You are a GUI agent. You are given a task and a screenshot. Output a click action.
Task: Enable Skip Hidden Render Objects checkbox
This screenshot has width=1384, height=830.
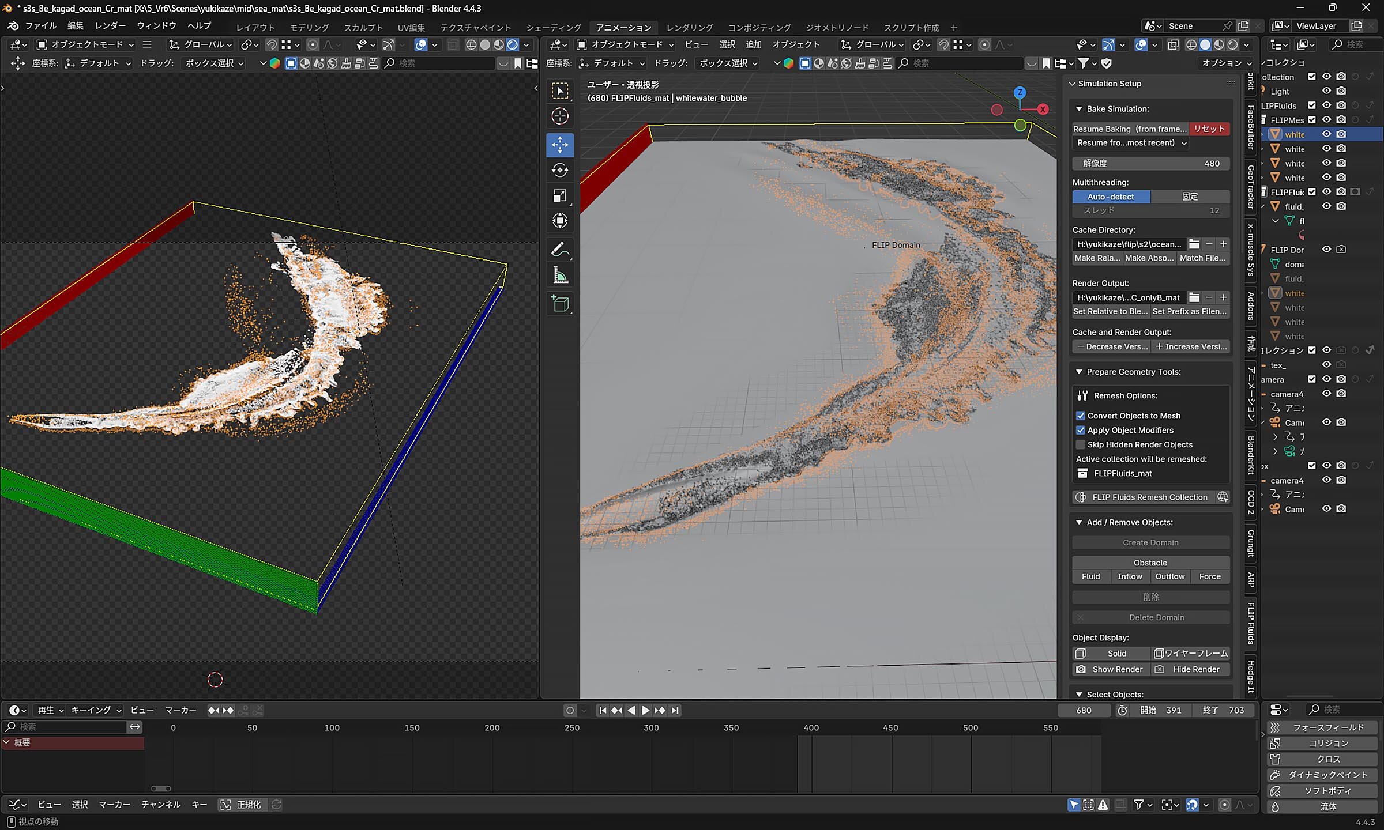pyautogui.click(x=1081, y=444)
